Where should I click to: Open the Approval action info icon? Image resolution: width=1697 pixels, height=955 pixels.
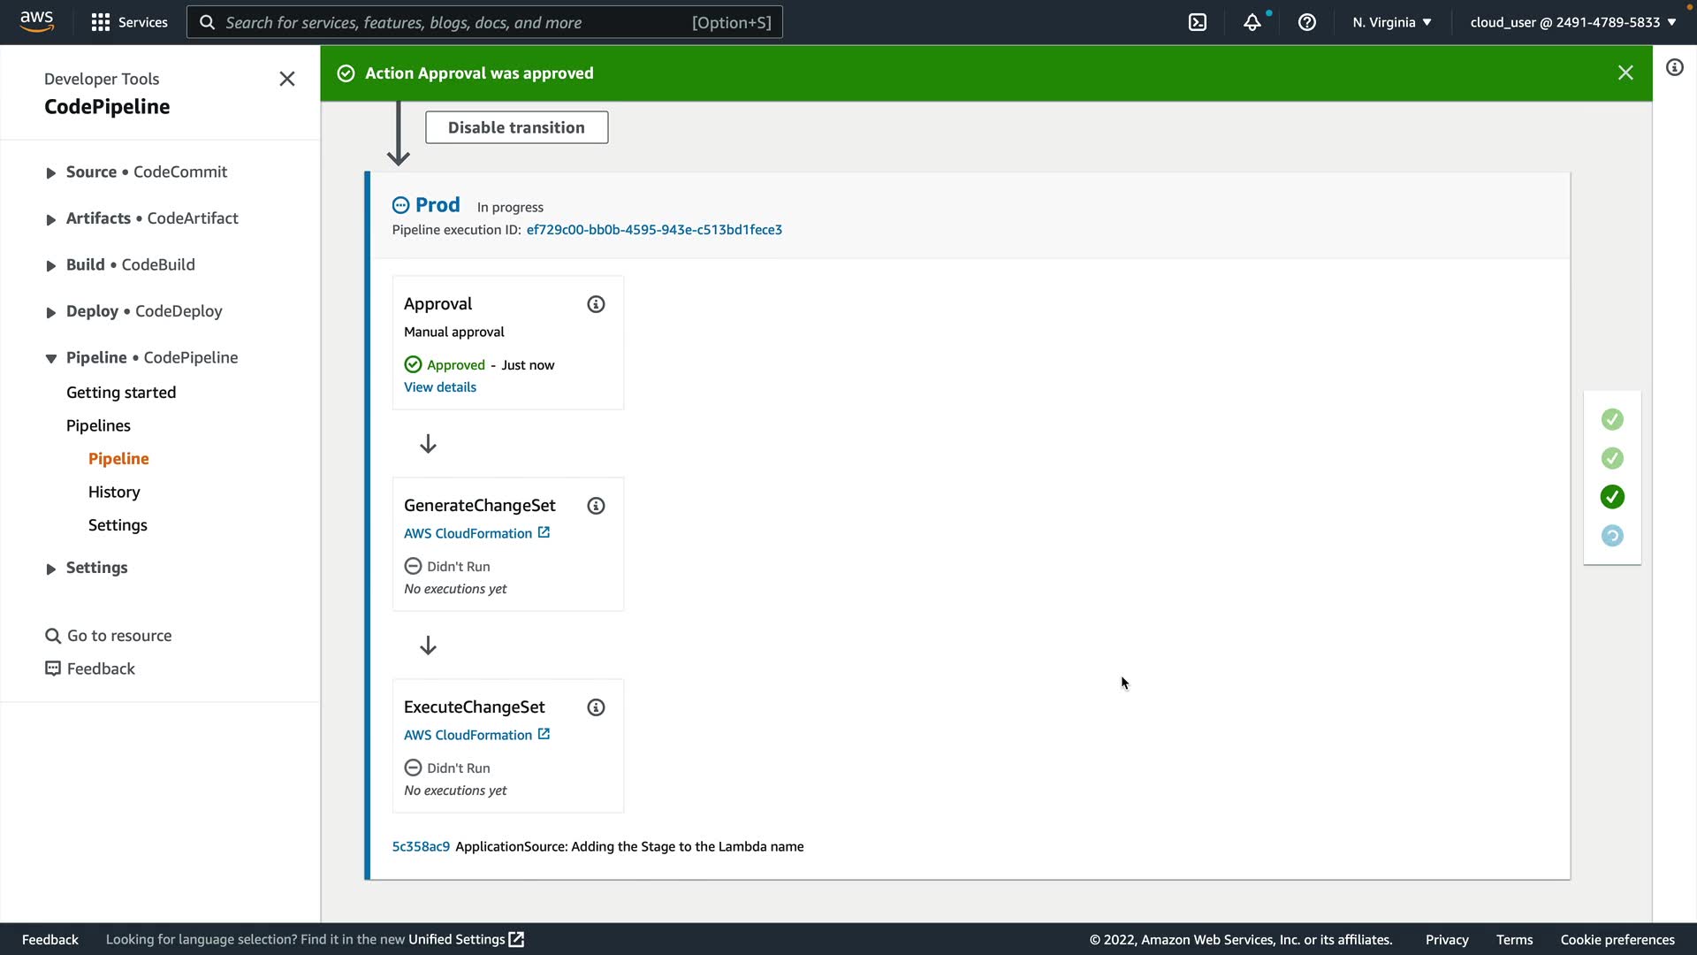point(596,304)
